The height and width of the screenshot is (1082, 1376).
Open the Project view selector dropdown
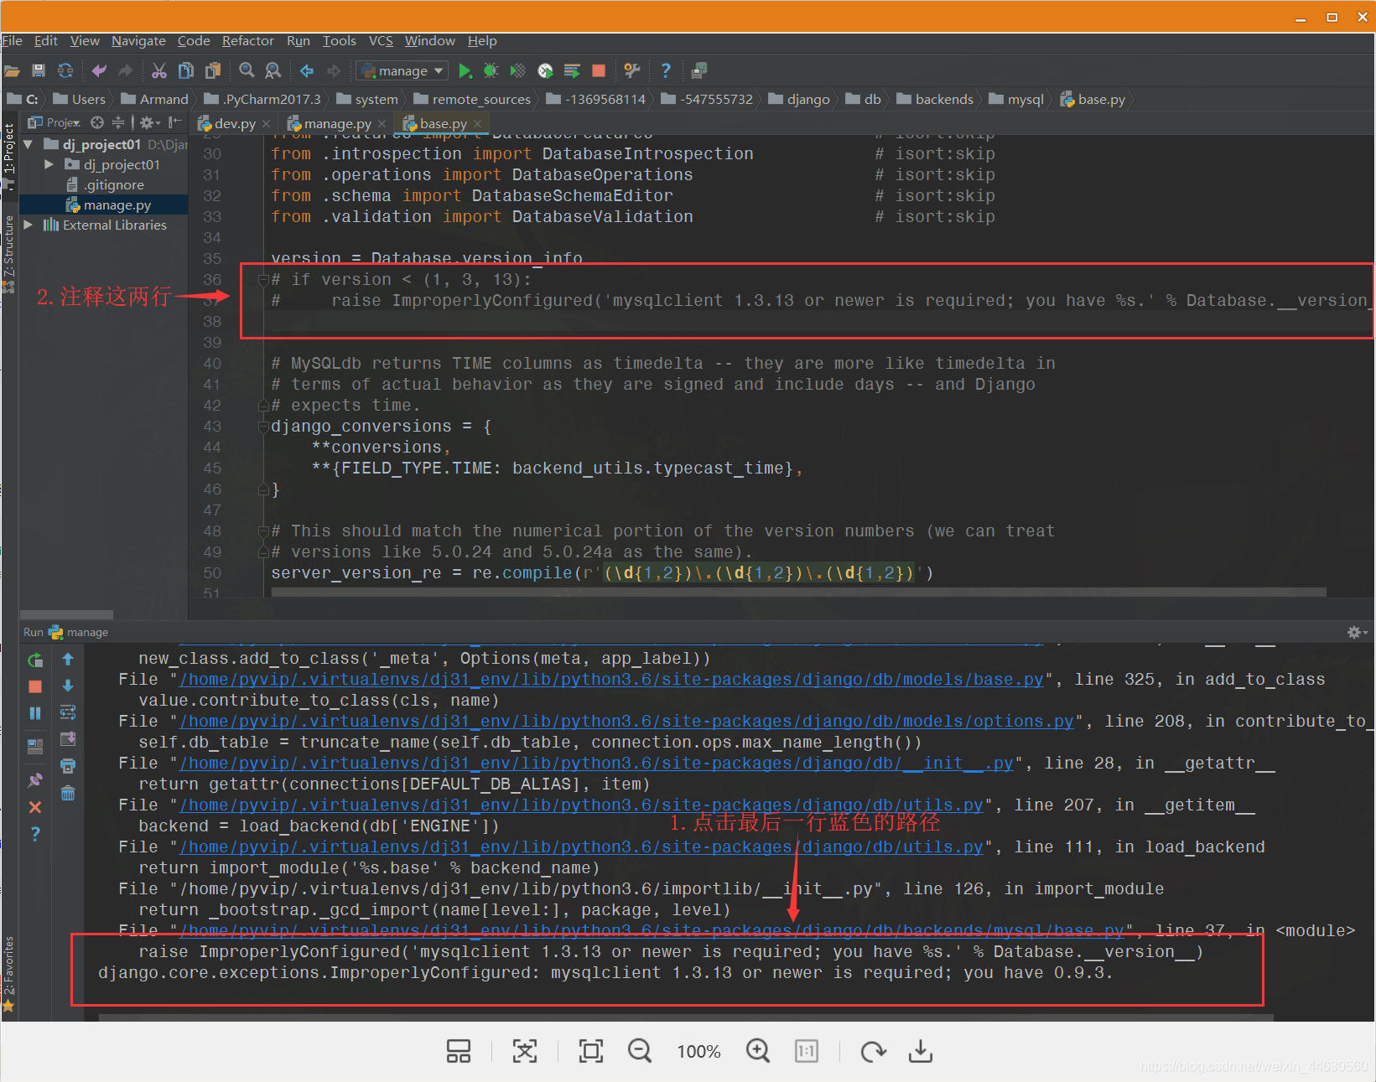55,122
